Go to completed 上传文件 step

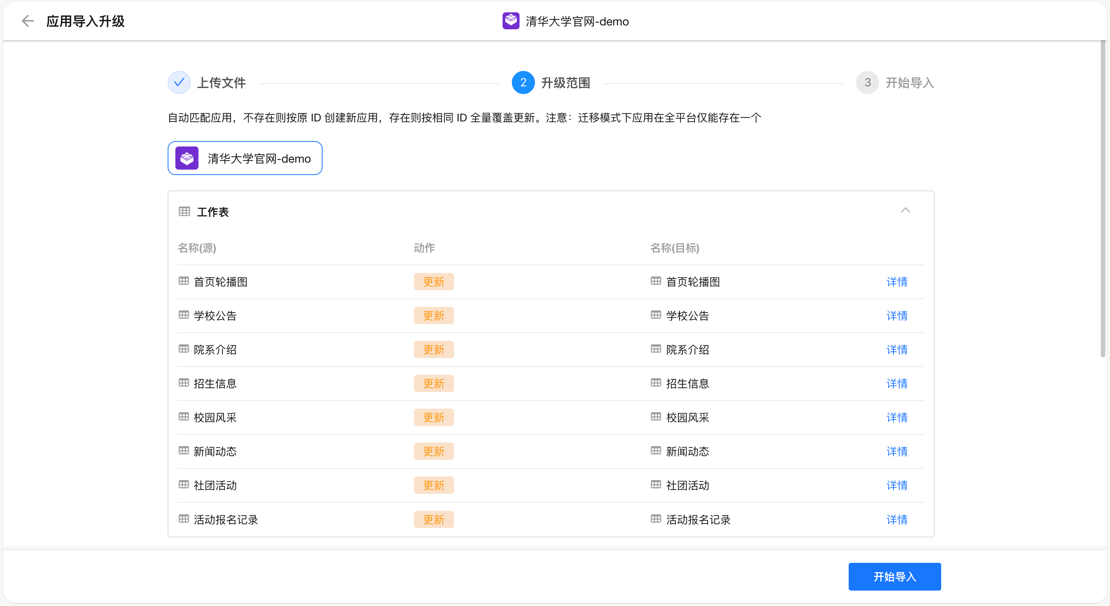pyautogui.click(x=179, y=82)
